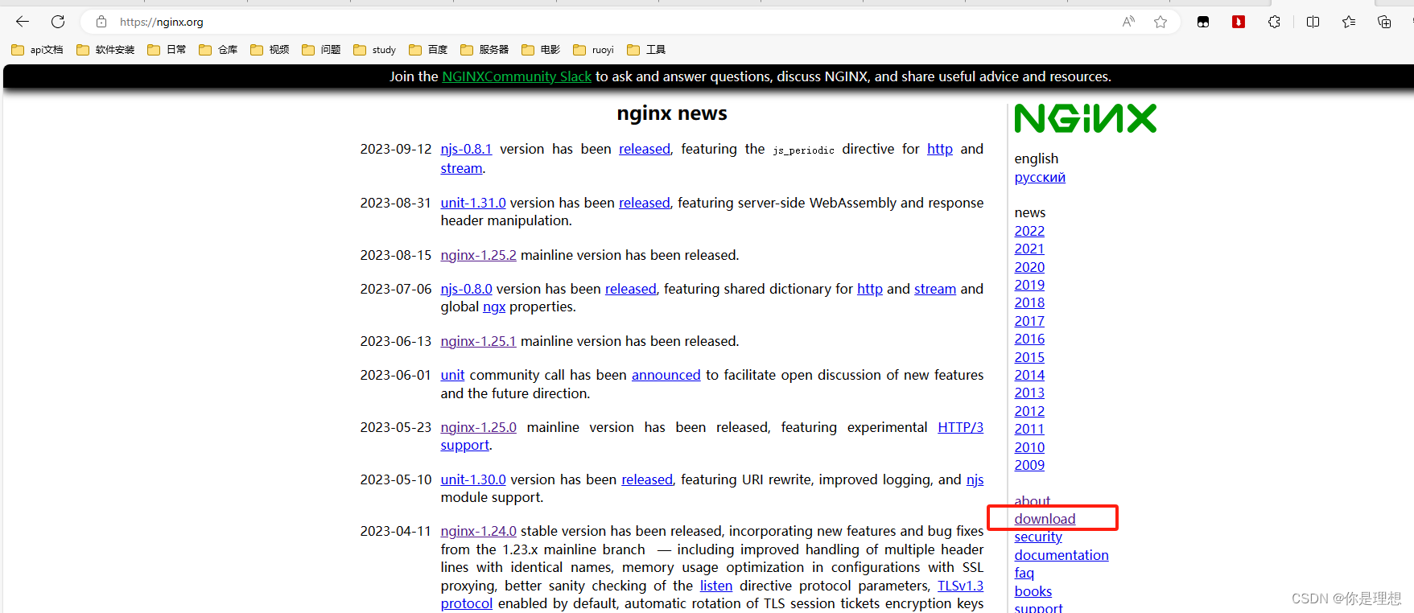Open 2015 news archive

[1029, 357]
